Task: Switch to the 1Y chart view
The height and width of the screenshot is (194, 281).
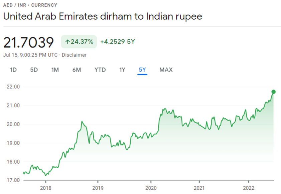Action: [x=122, y=70]
